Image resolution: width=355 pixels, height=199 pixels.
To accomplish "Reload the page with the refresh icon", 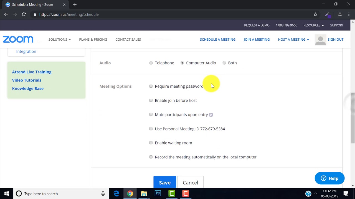I will tap(24, 14).
